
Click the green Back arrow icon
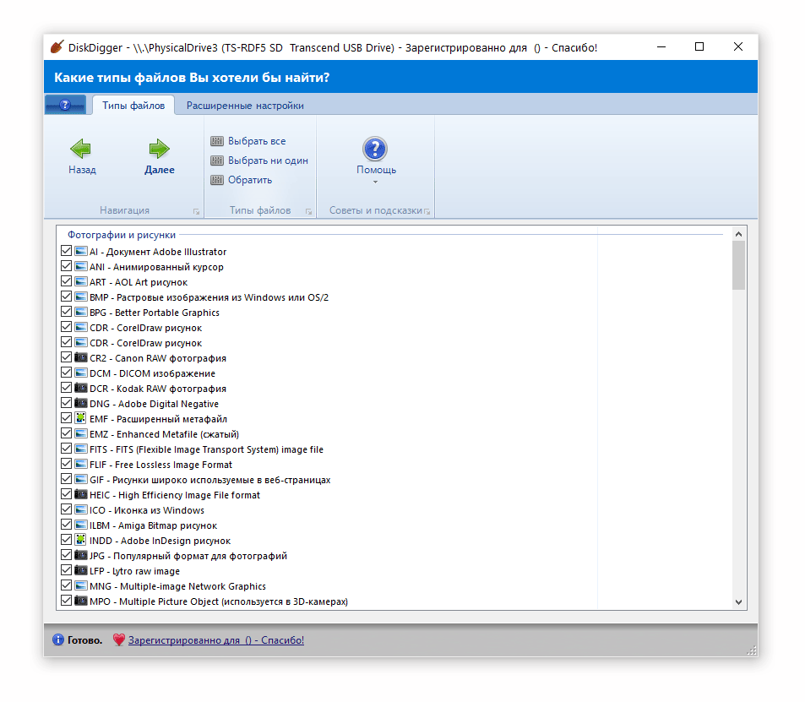[81, 150]
